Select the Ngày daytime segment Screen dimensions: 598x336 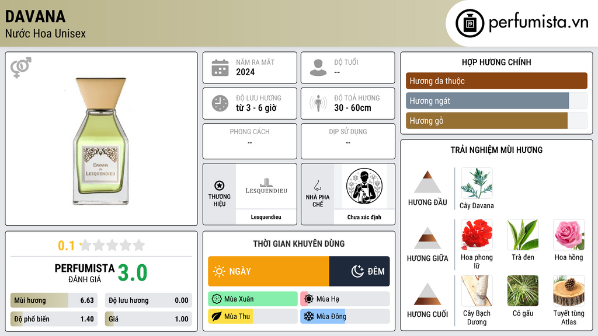pyautogui.click(x=269, y=271)
